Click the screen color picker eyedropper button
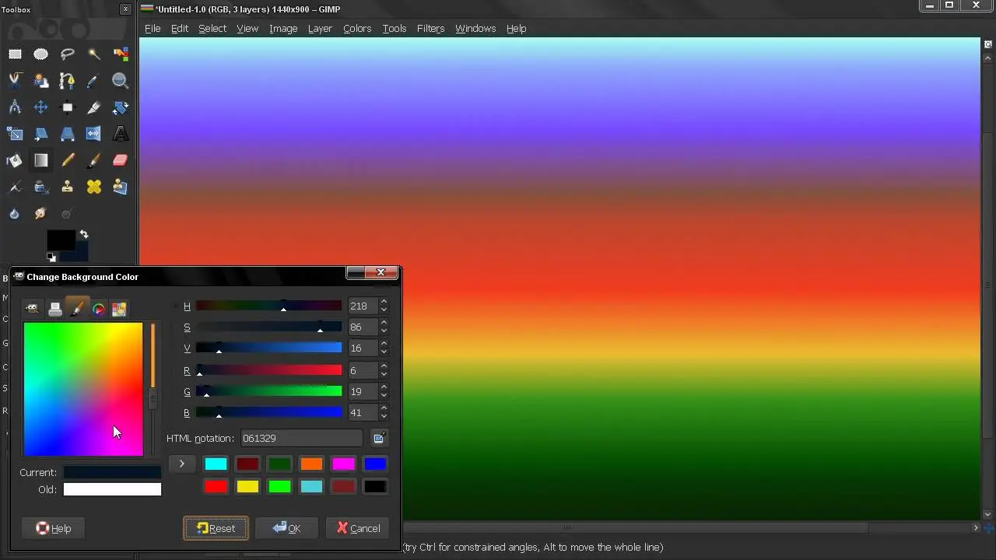This screenshot has width=996, height=560. point(379,438)
